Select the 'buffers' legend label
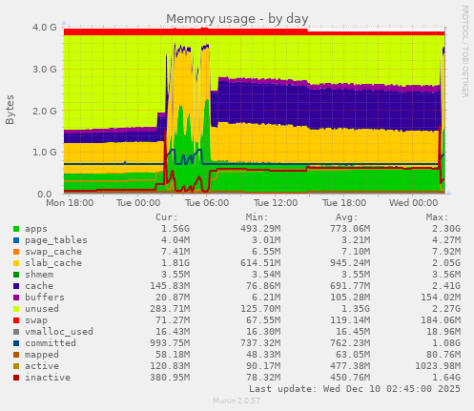This screenshot has width=474, height=411. tap(45, 298)
